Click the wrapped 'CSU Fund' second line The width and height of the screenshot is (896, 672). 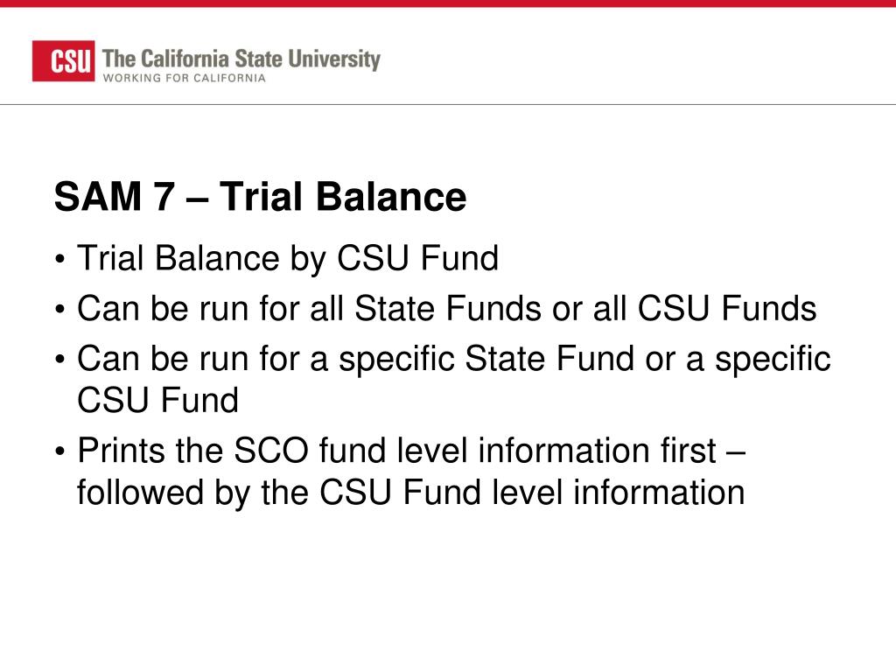tap(157, 400)
